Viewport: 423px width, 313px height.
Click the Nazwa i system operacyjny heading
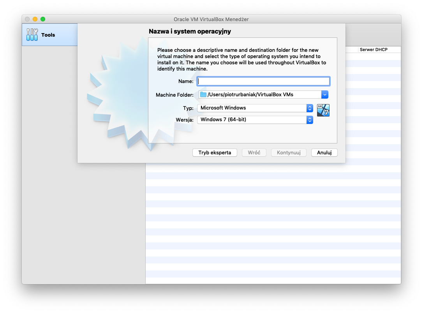[190, 31]
